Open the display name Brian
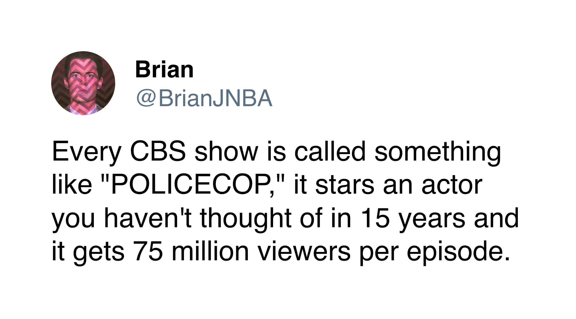576x319 pixels. point(164,70)
